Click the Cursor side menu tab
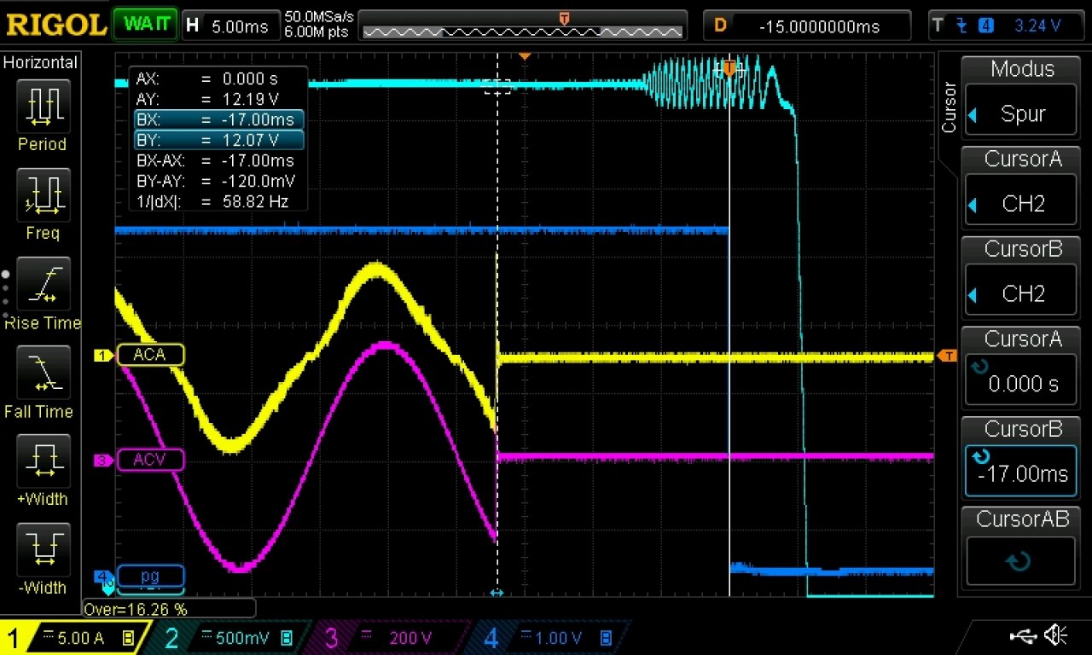 tap(948, 107)
